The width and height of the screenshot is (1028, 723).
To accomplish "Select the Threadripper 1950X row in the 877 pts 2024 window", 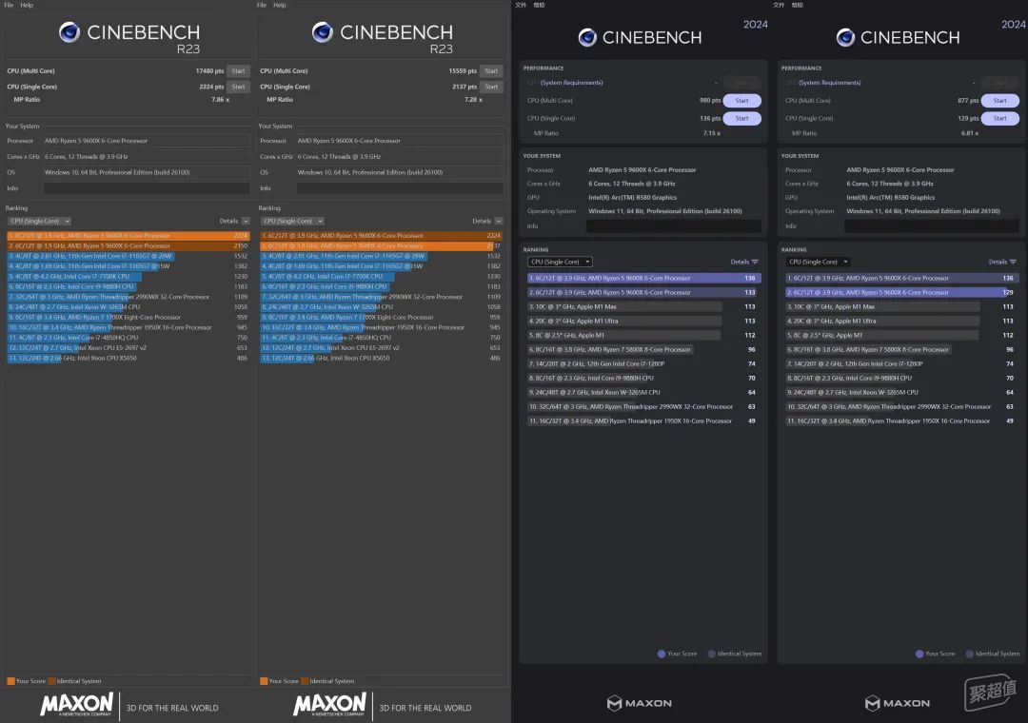I will click(x=902, y=420).
